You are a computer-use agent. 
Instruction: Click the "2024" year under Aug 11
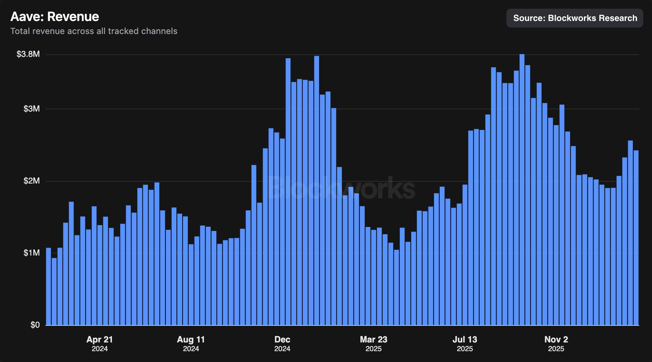pos(191,349)
